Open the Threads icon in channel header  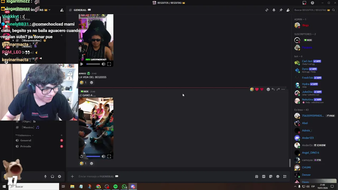267,10
